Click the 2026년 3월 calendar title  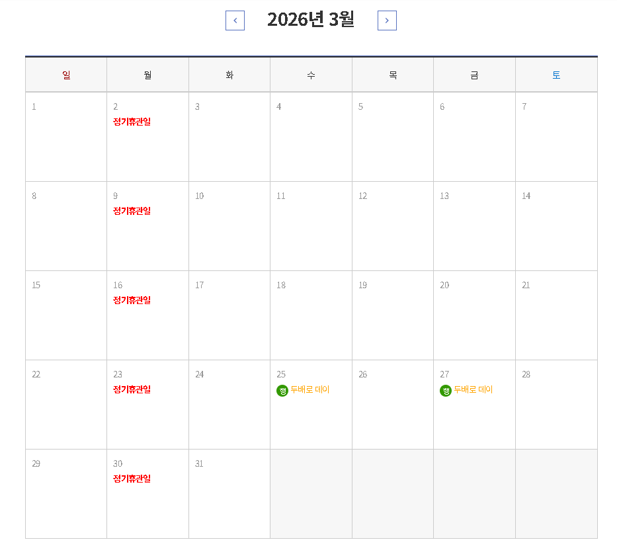click(x=311, y=20)
